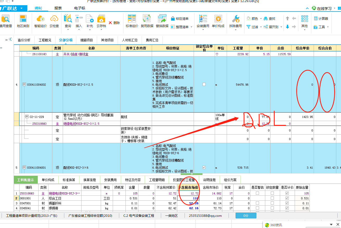
Task: Open 广联达 logo dropdown
Action: click(21, 8)
